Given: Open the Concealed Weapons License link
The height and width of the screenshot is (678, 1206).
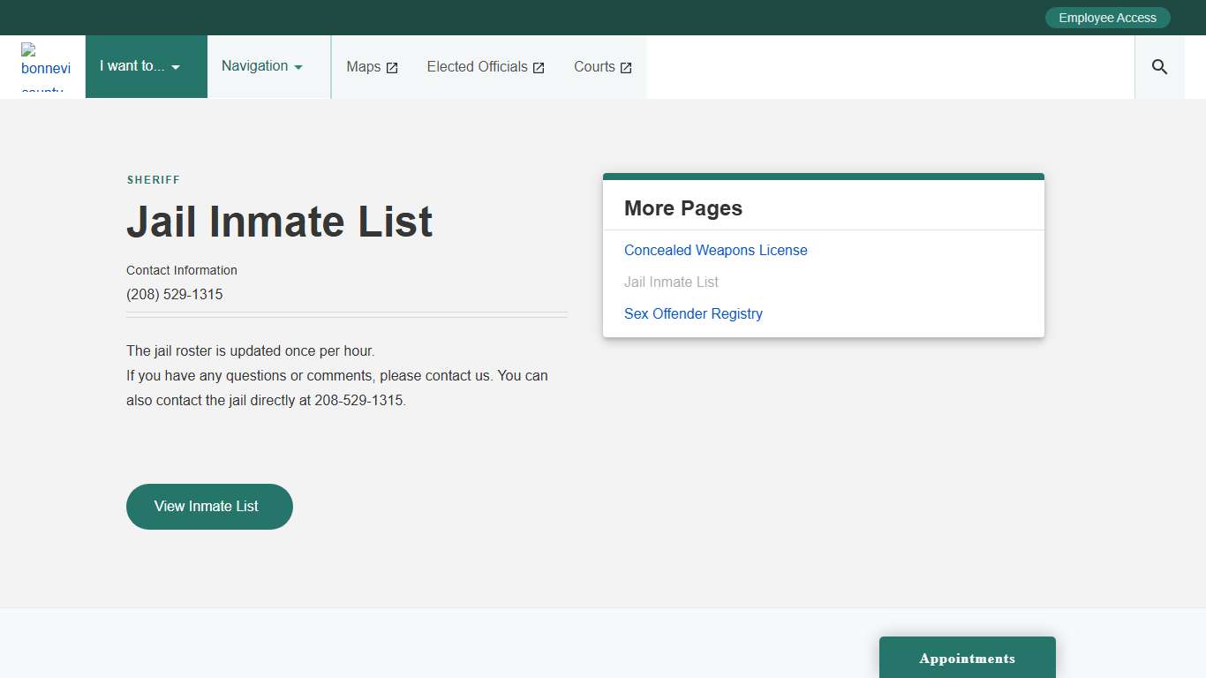Looking at the screenshot, I should point(715,250).
